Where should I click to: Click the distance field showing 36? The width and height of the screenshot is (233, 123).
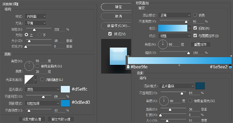[x=194, y=109]
